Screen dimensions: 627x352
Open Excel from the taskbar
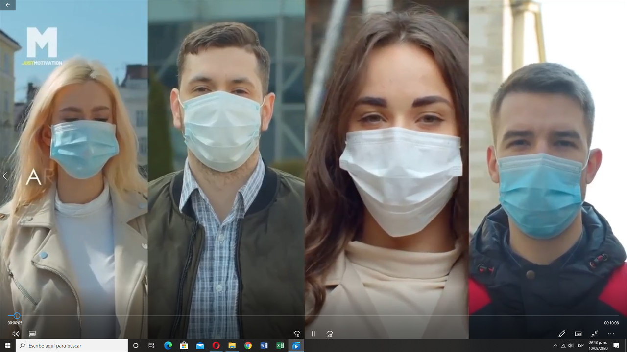[x=280, y=346]
